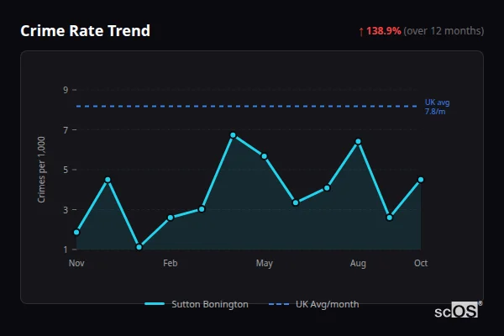Click the red upward arrow icon
This screenshot has width=504, height=336.
click(361, 32)
